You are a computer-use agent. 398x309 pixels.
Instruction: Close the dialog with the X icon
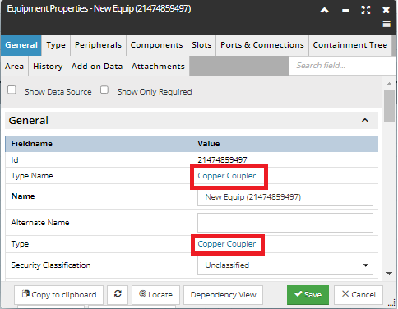point(386,10)
